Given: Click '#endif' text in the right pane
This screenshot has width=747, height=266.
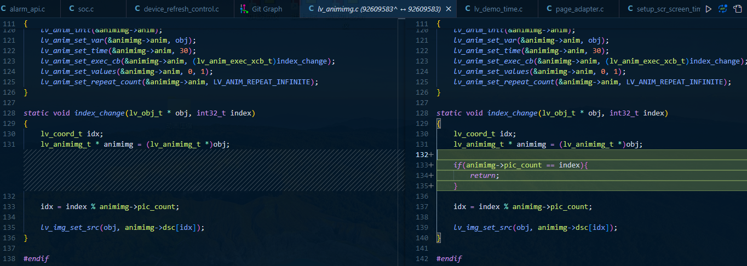Looking at the screenshot, I should pos(449,258).
